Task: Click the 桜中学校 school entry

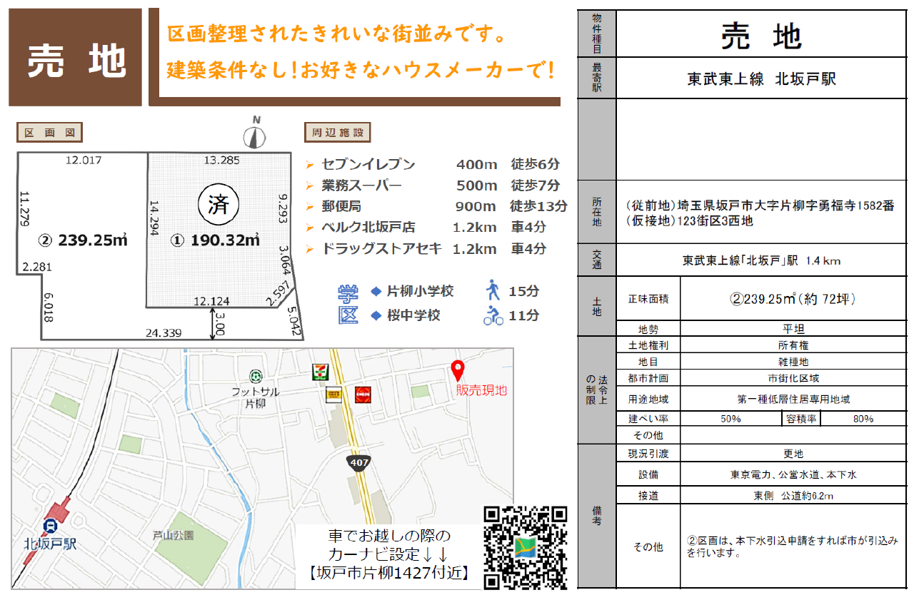Action: pos(406,315)
